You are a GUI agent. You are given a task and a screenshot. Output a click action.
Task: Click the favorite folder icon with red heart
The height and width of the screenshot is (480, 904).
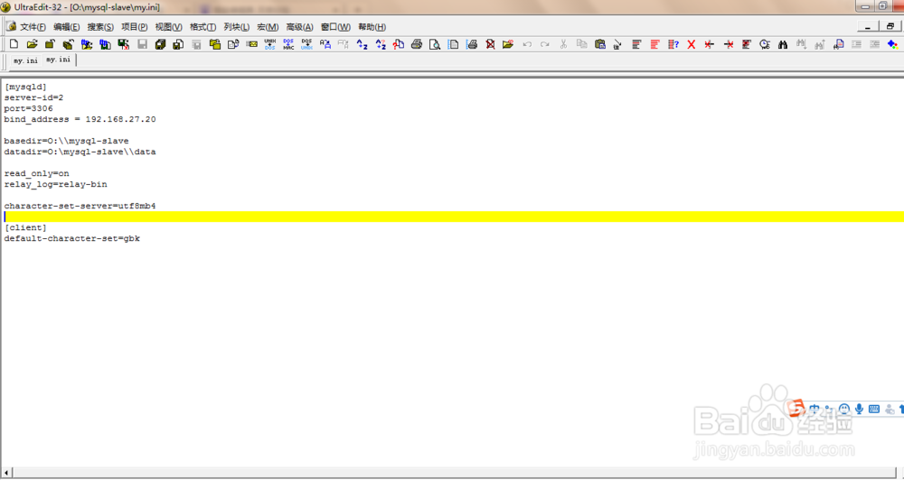[x=508, y=44]
